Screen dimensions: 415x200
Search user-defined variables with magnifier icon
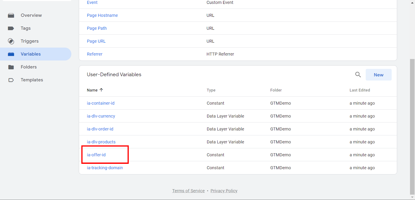(358, 75)
